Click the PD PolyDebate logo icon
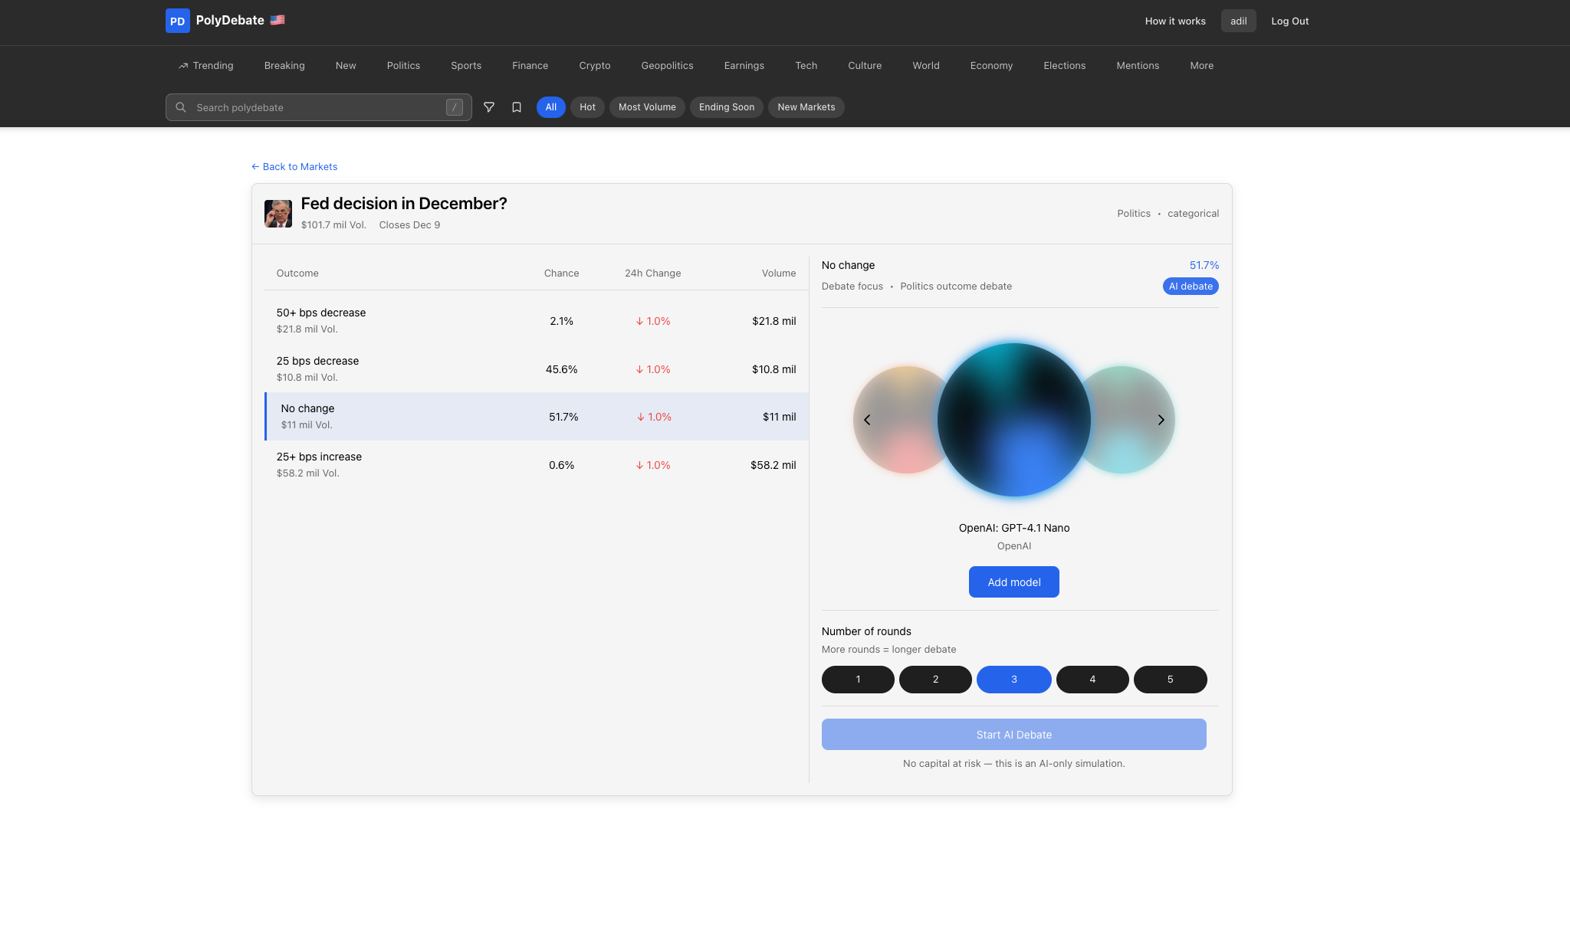The image size is (1570, 950). click(177, 21)
